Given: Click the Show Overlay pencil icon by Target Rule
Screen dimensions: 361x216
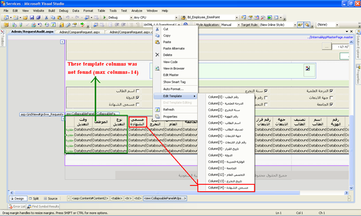Looking at the screenshot, I should 300,25.
